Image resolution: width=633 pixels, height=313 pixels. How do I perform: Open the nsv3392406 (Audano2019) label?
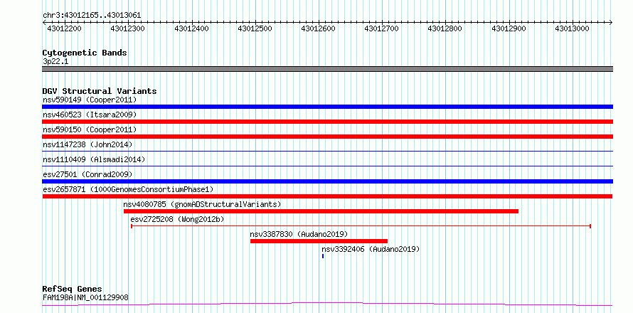(371, 249)
